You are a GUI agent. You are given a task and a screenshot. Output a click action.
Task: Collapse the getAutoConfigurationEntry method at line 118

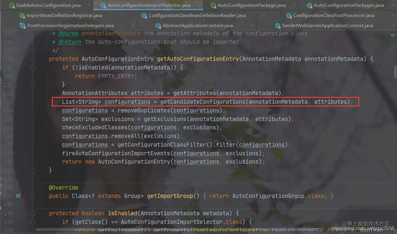click(x=33, y=59)
